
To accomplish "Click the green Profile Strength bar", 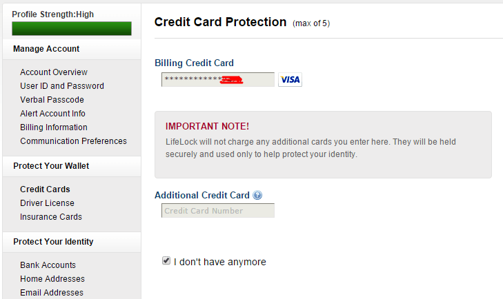I will [72, 28].
